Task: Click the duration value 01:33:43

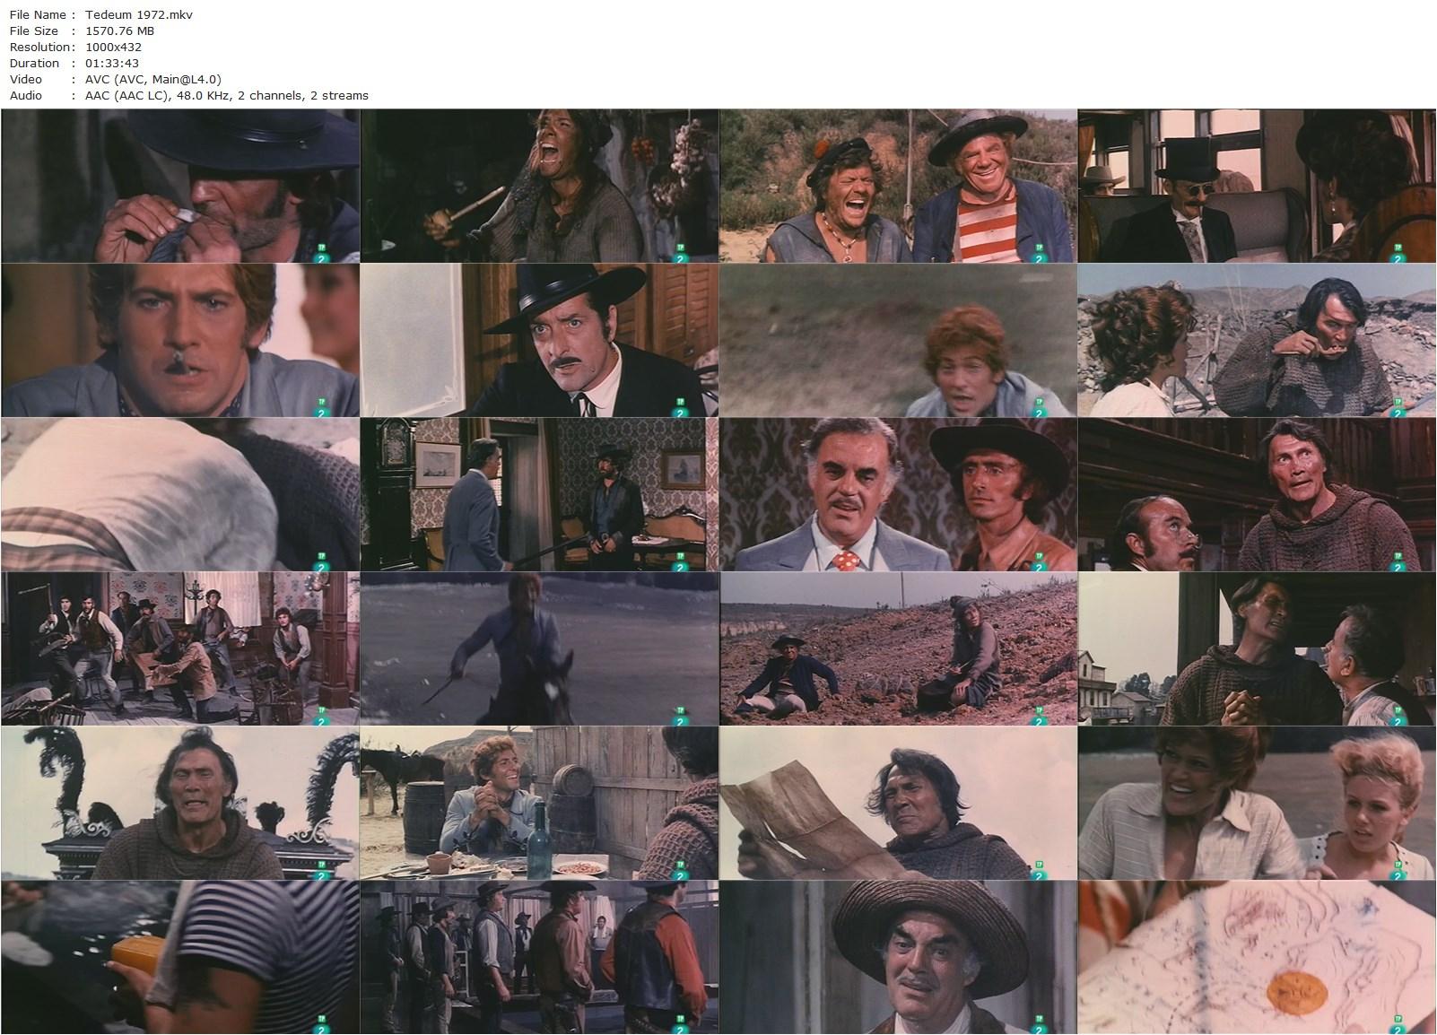Action: [113, 64]
